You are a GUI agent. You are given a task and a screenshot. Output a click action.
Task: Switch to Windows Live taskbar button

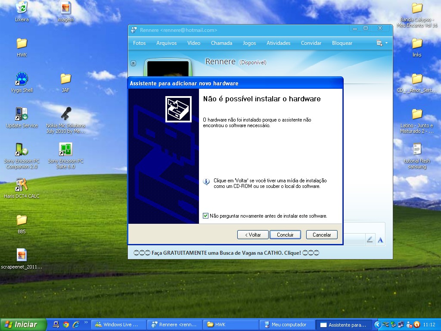coord(119,325)
